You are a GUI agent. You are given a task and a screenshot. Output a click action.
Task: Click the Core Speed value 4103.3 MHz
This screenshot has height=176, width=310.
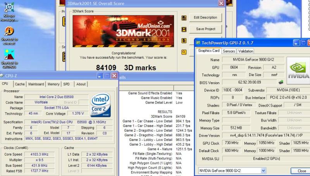40,154
